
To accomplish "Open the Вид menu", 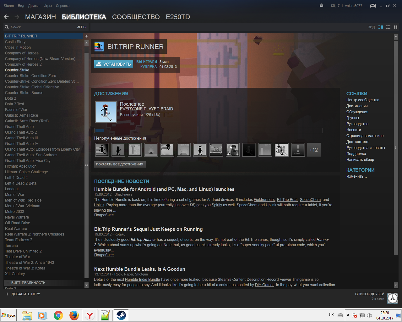I will coord(21,6).
